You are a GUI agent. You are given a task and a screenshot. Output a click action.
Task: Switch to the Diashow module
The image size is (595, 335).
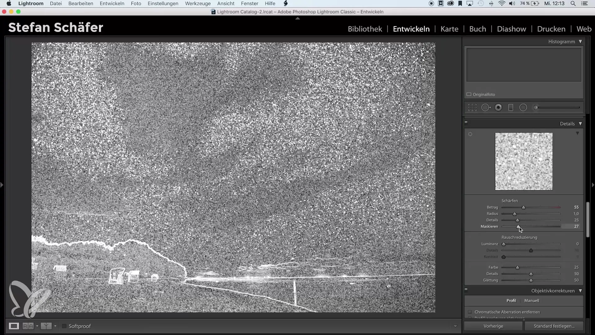511,29
